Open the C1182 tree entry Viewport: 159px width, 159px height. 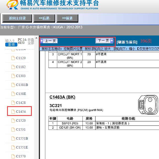[21, 67]
